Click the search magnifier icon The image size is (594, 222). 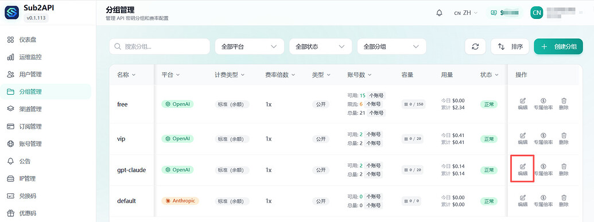[118, 46]
